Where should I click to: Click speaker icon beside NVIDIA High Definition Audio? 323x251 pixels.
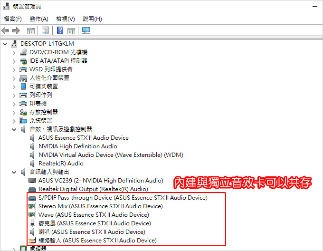tap(32, 146)
